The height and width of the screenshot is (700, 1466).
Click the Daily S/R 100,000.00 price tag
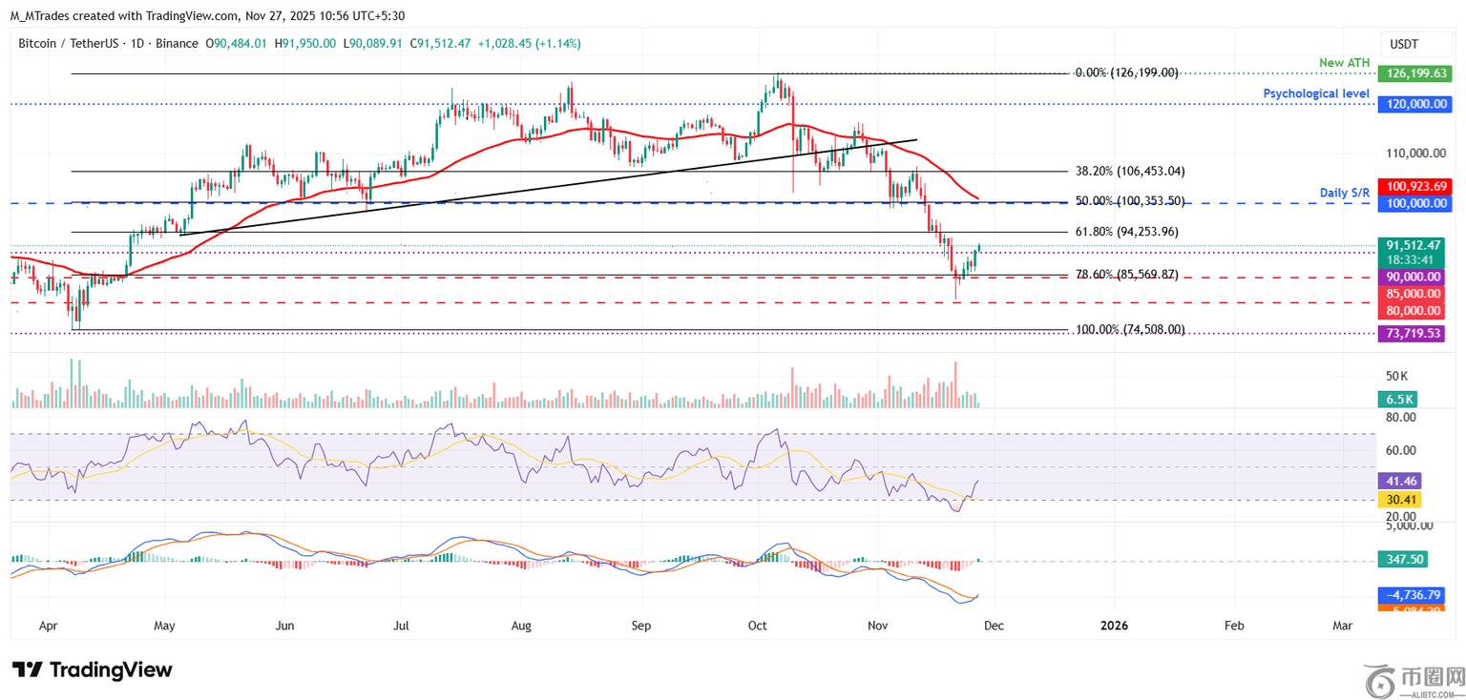click(1411, 203)
